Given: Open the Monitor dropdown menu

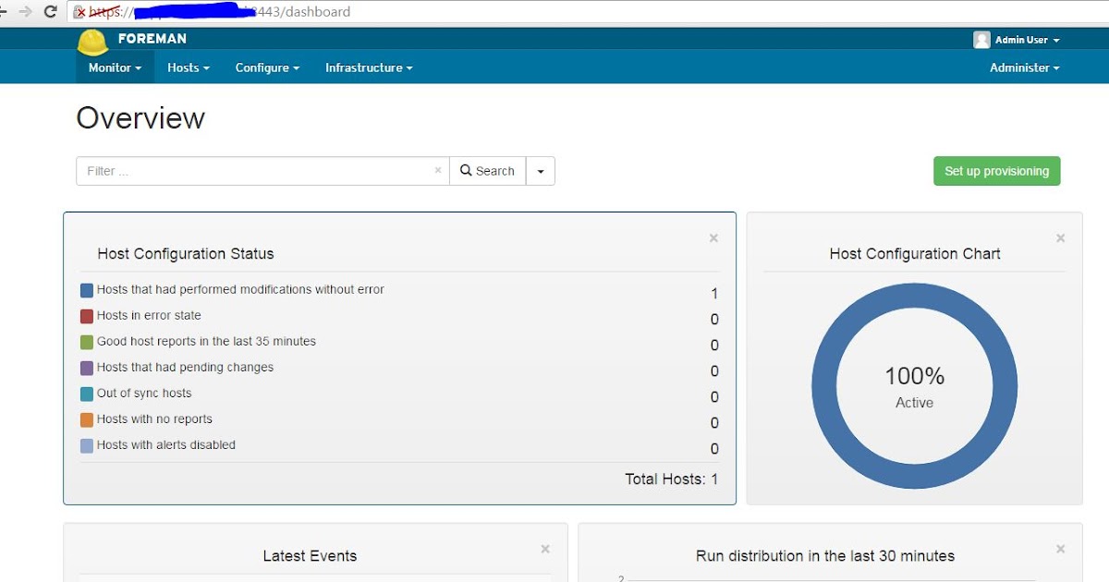Looking at the screenshot, I should point(113,67).
